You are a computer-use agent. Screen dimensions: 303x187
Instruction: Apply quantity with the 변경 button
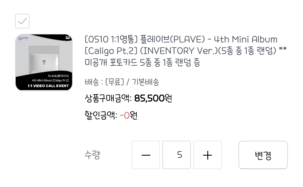point(263,155)
